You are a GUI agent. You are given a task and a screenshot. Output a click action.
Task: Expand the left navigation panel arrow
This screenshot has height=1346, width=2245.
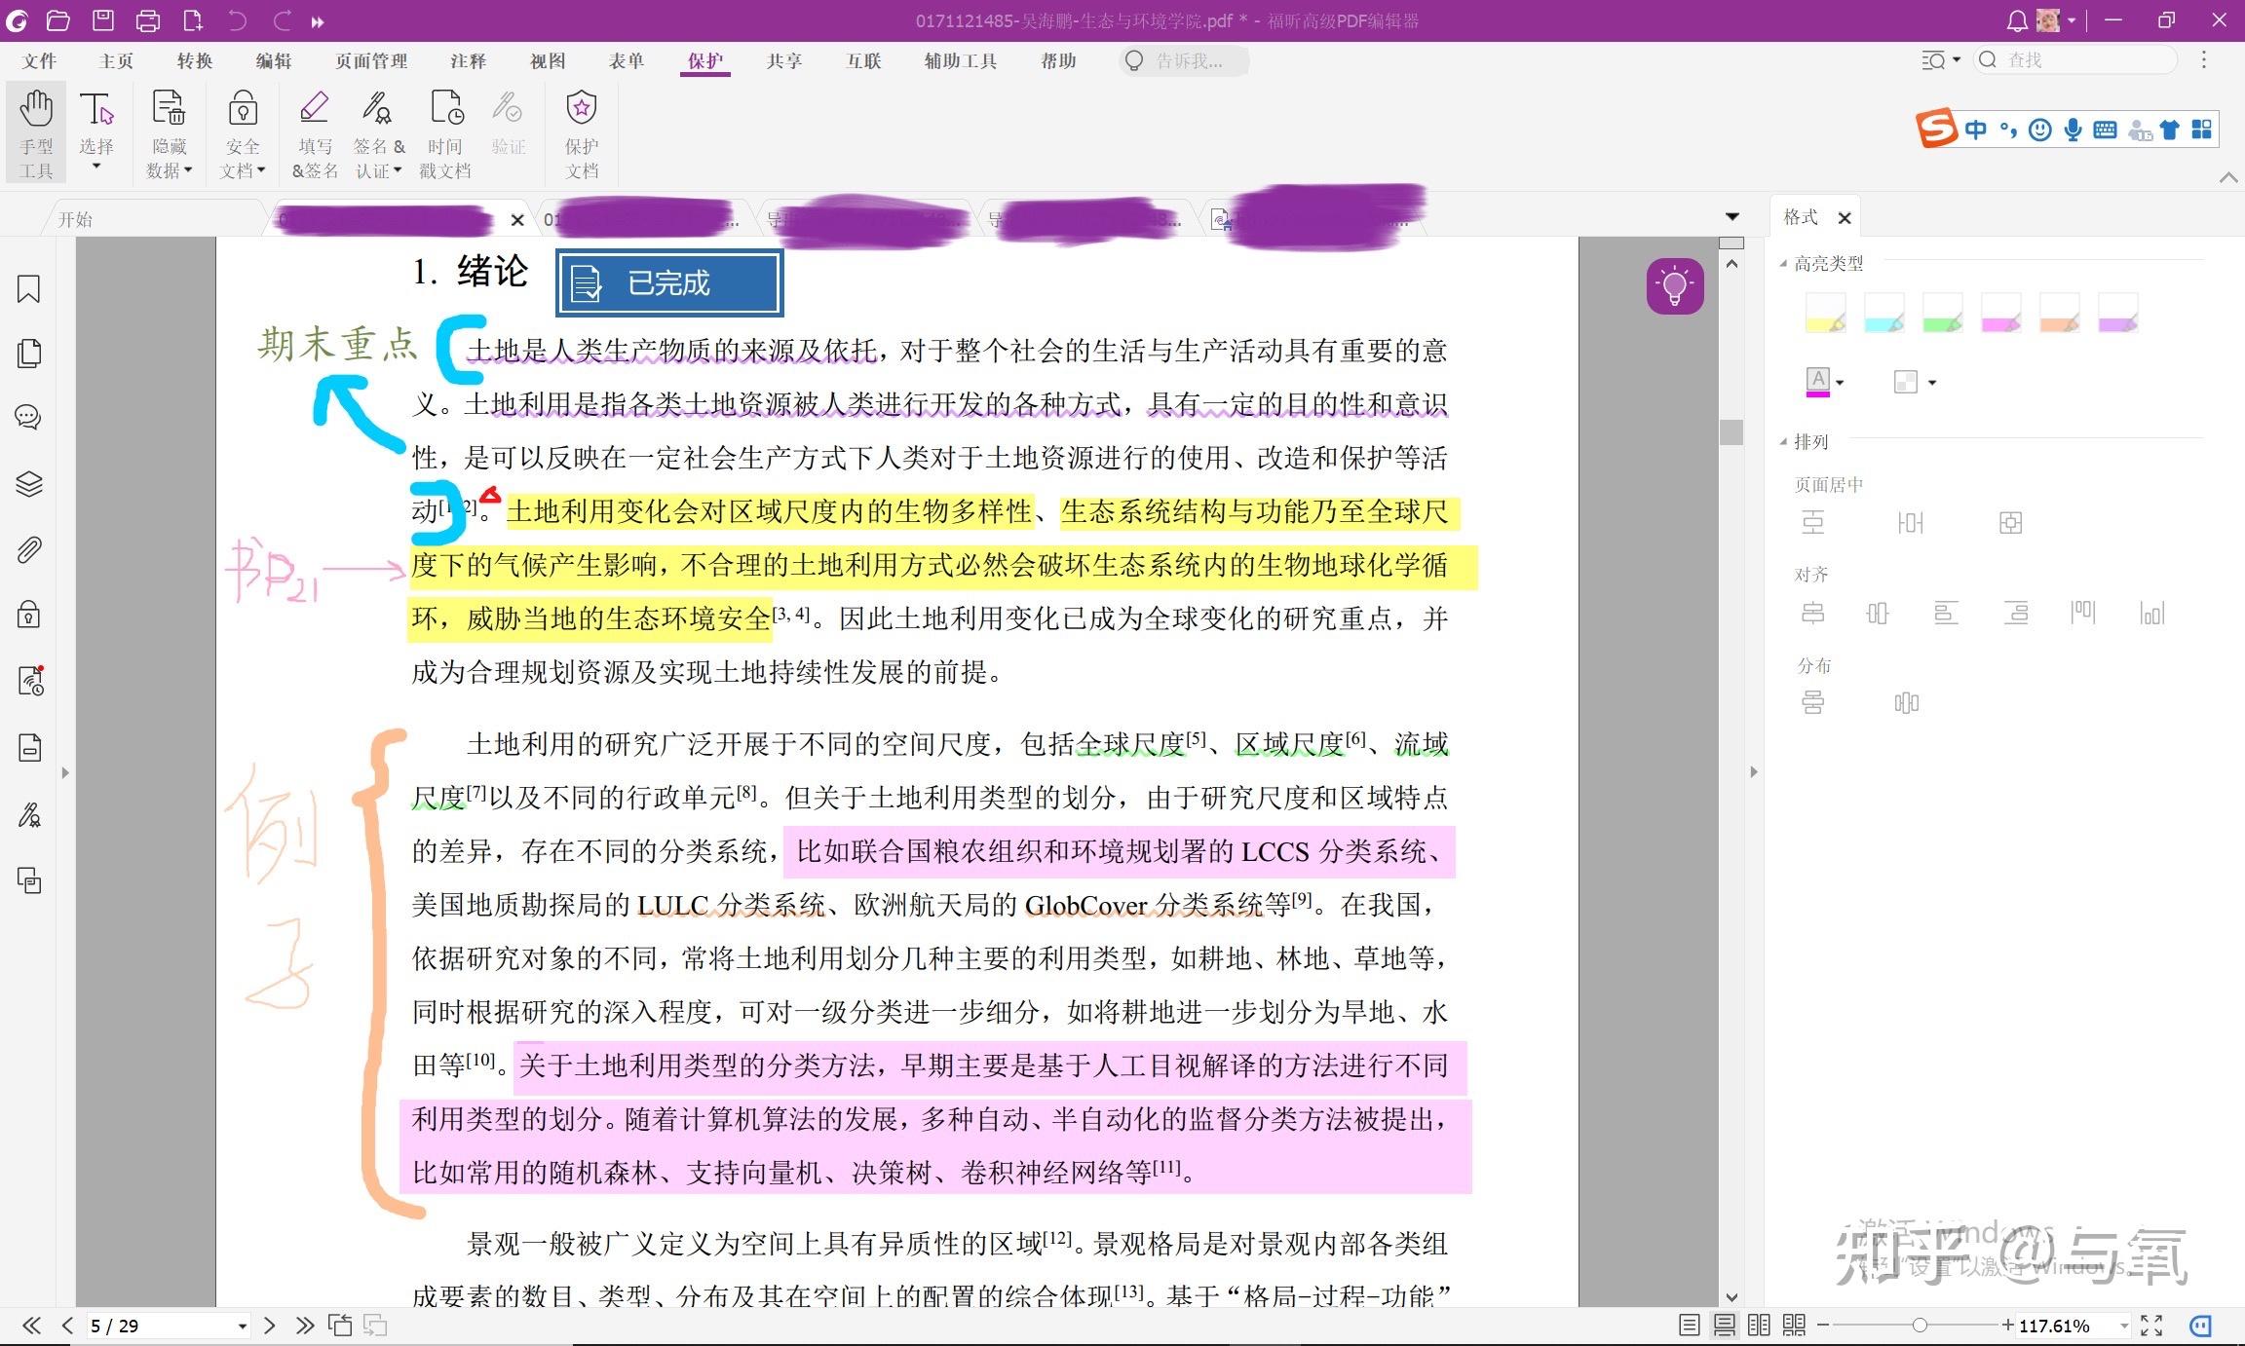pyautogui.click(x=65, y=773)
